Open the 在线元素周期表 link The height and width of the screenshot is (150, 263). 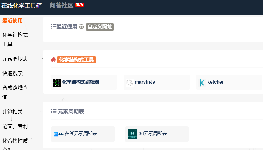coord(81,134)
